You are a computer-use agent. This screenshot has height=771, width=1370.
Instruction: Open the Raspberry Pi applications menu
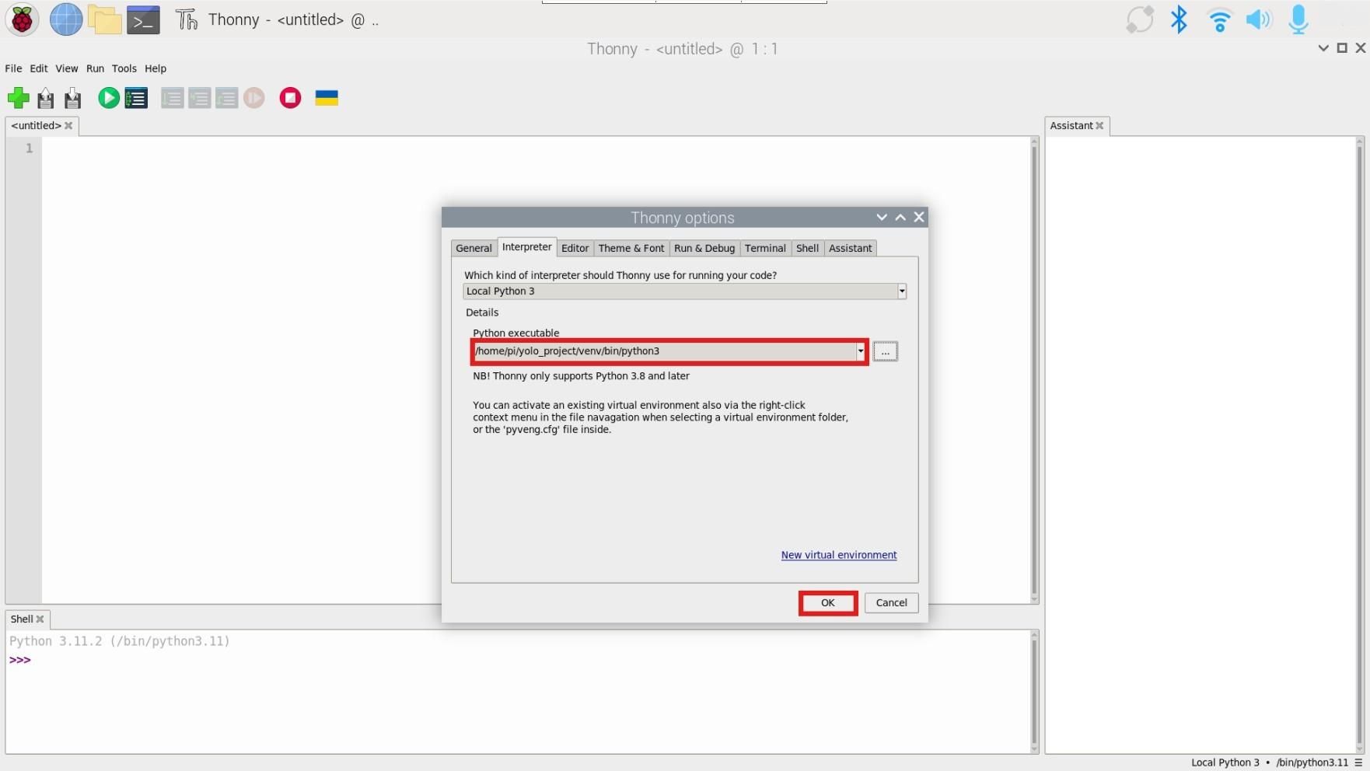[x=23, y=19]
